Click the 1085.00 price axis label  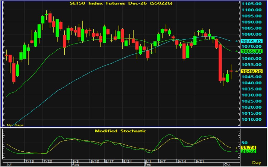tap(252, 28)
